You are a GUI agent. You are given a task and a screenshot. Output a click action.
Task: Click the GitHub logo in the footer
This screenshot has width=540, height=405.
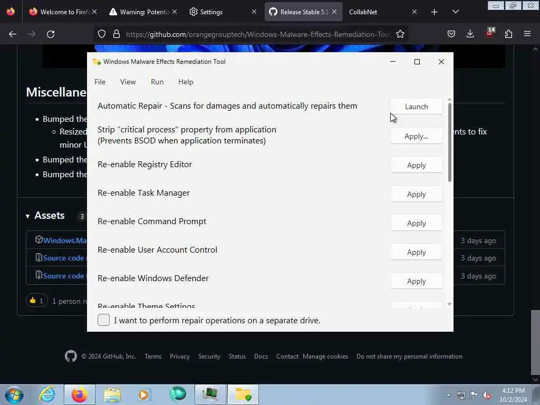71,356
